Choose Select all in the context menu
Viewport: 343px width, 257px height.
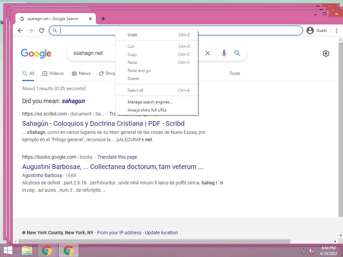[157, 90]
